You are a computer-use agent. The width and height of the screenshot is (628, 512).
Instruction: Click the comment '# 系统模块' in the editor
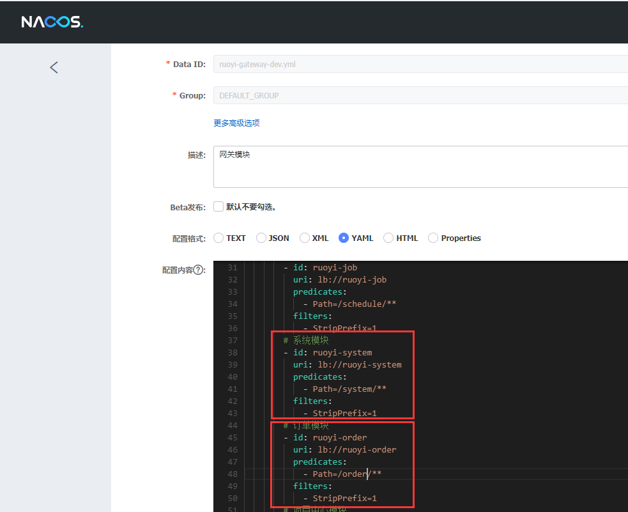[306, 341]
